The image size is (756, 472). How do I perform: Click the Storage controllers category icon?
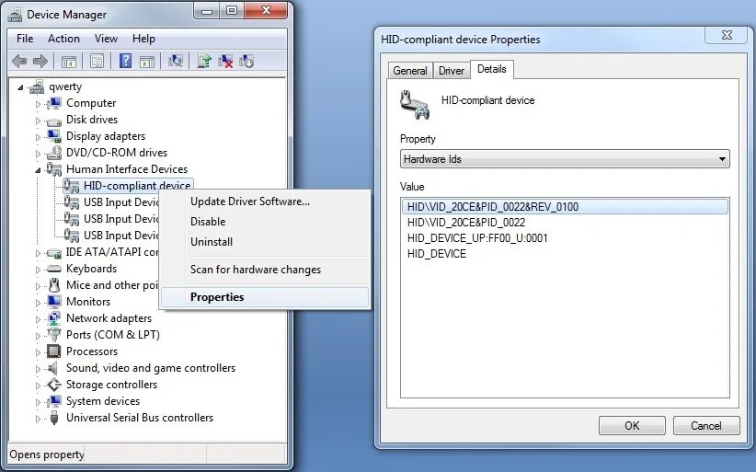pos(54,385)
